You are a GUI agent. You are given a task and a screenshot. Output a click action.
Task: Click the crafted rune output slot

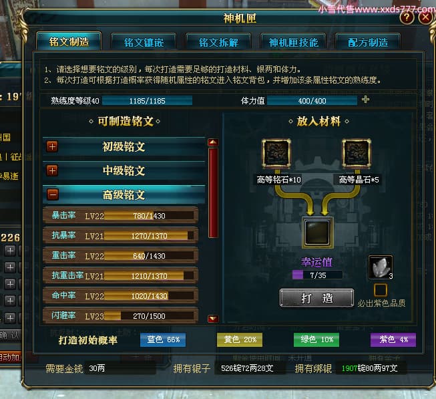click(x=317, y=233)
